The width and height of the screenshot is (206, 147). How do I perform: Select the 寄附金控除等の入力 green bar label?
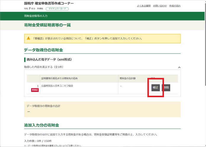(x=36, y=15)
